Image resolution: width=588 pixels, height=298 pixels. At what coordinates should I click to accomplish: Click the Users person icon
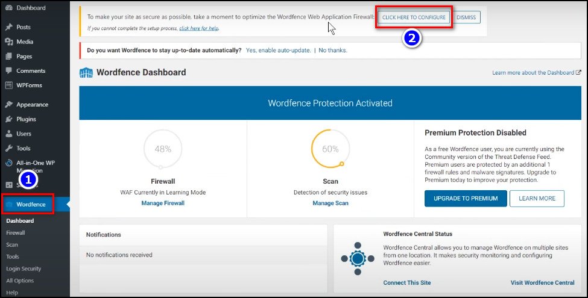pyautogui.click(x=9, y=134)
